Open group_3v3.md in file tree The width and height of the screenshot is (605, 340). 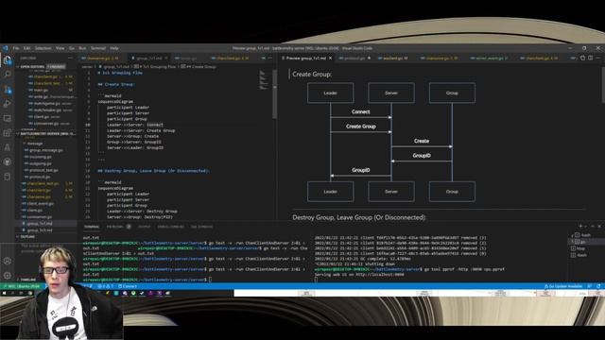[x=40, y=230]
